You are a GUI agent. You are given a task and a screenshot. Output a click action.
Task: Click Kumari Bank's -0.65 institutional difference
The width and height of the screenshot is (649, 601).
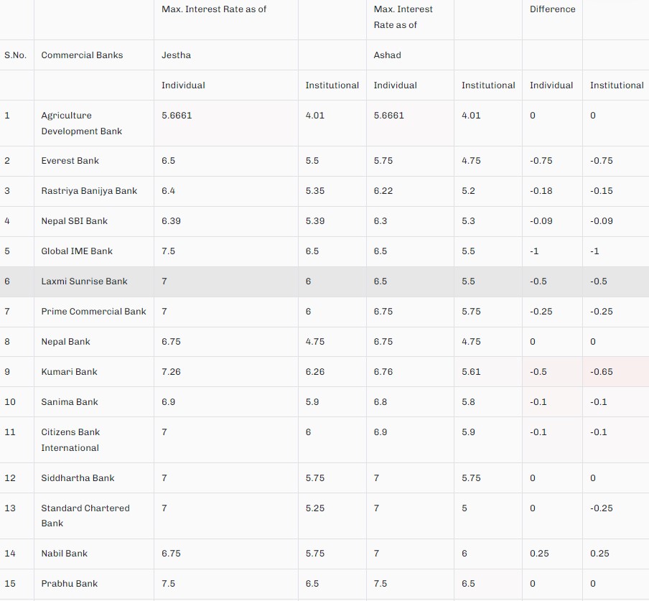pos(602,372)
